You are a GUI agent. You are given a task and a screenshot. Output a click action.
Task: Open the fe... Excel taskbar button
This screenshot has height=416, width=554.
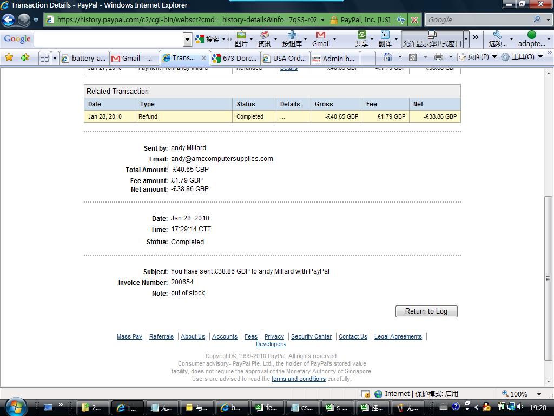pyautogui.click(x=267, y=407)
